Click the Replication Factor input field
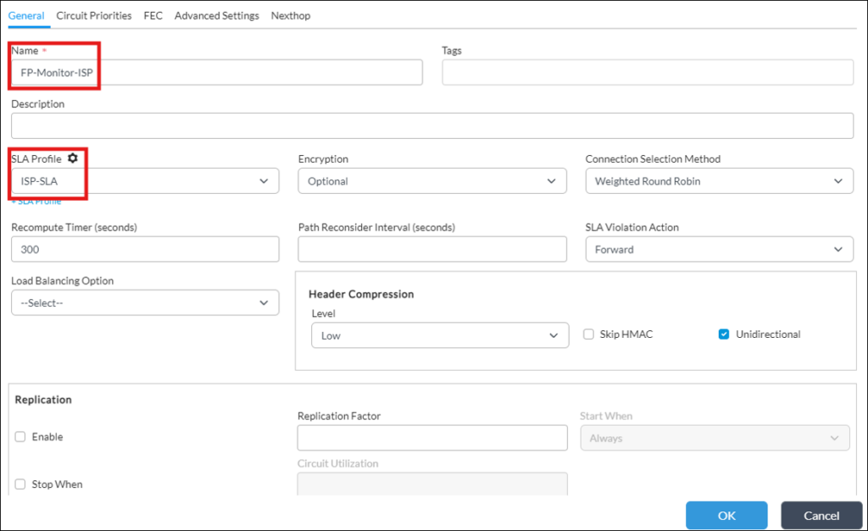The image size is (868, 531). pos(431,438)
